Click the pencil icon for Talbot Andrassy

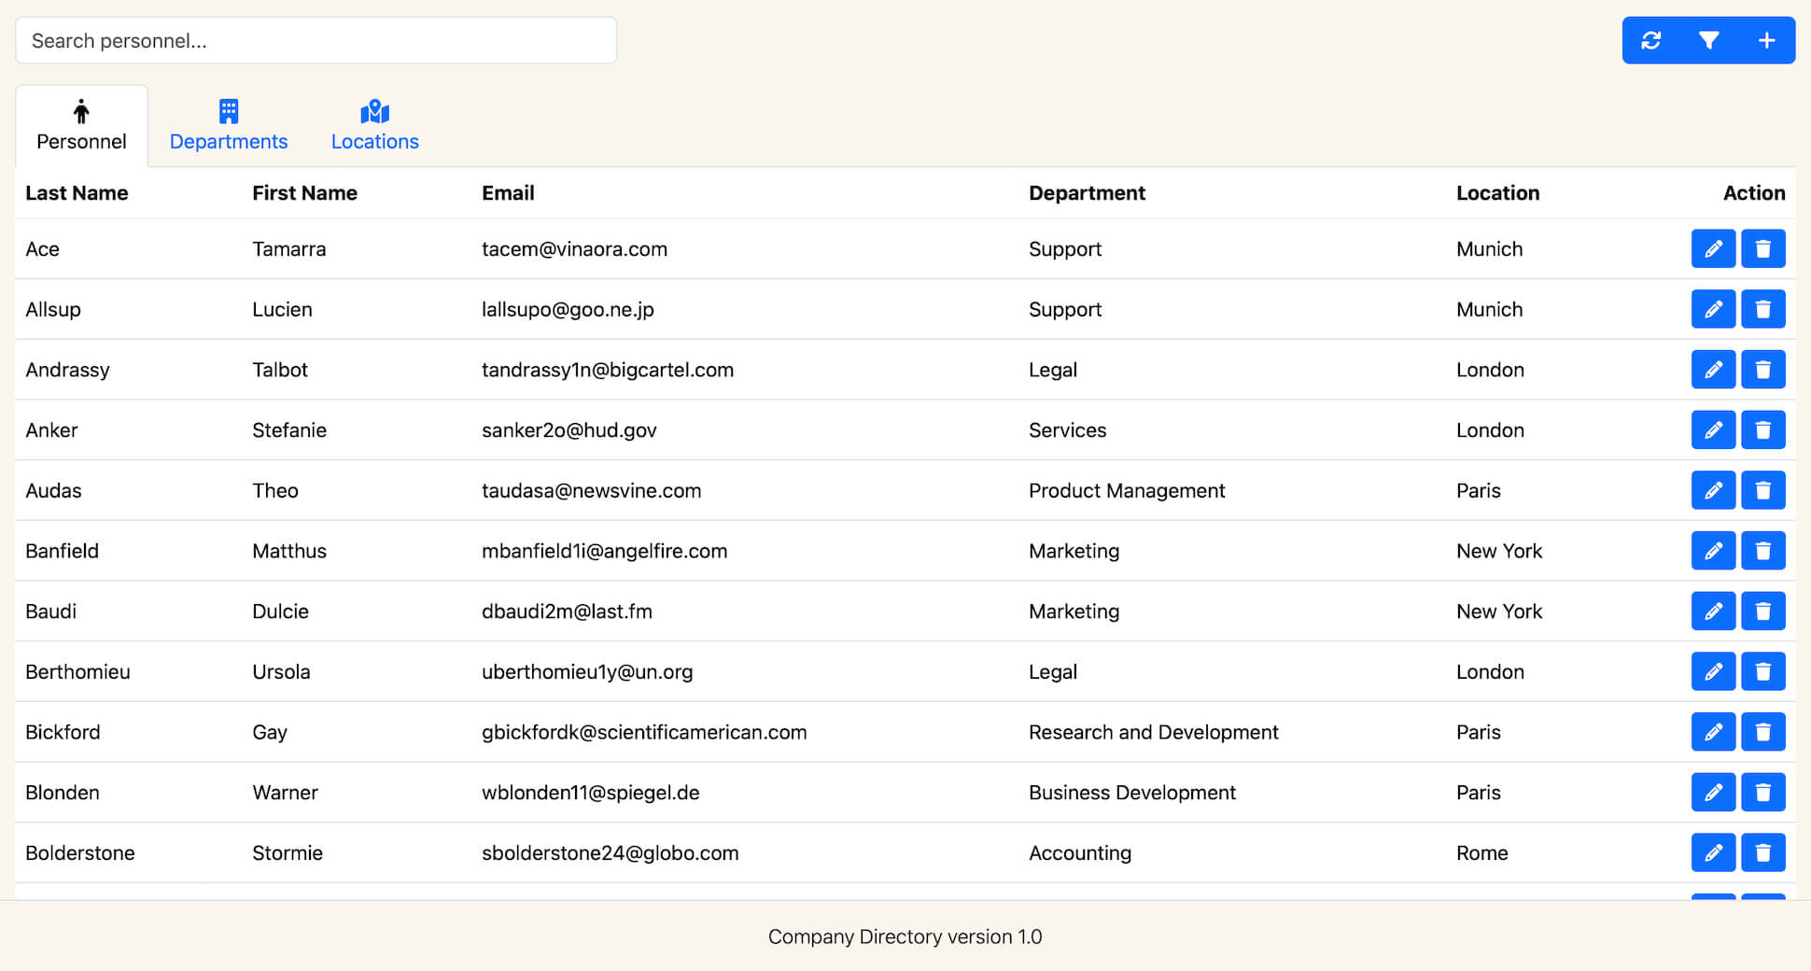[1713, 370]
